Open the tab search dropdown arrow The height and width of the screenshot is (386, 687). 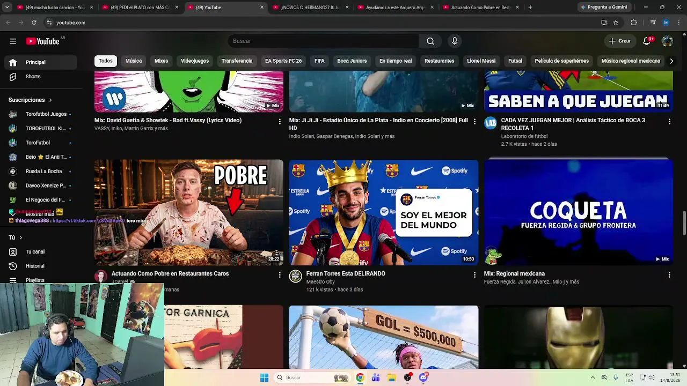[x=8, y=8]
